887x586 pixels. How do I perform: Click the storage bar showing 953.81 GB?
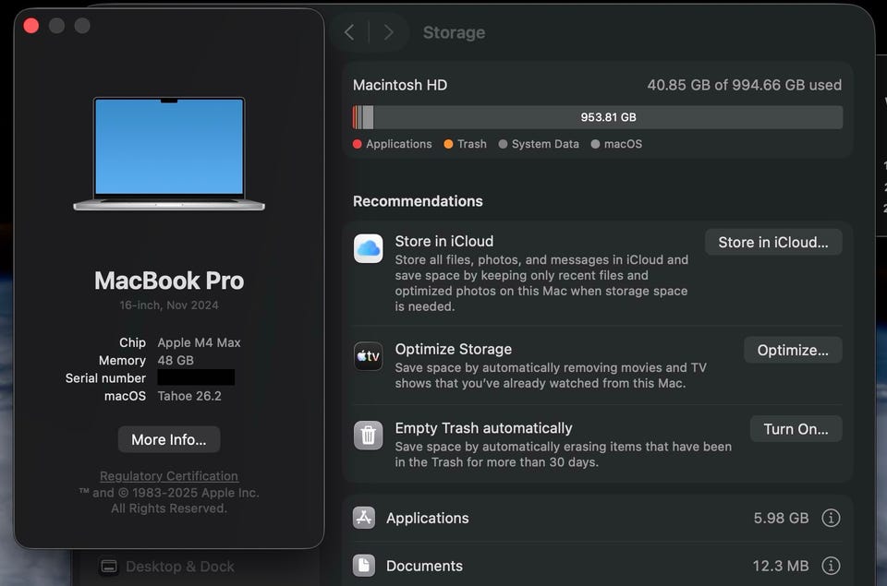click(x=598, y=117)
